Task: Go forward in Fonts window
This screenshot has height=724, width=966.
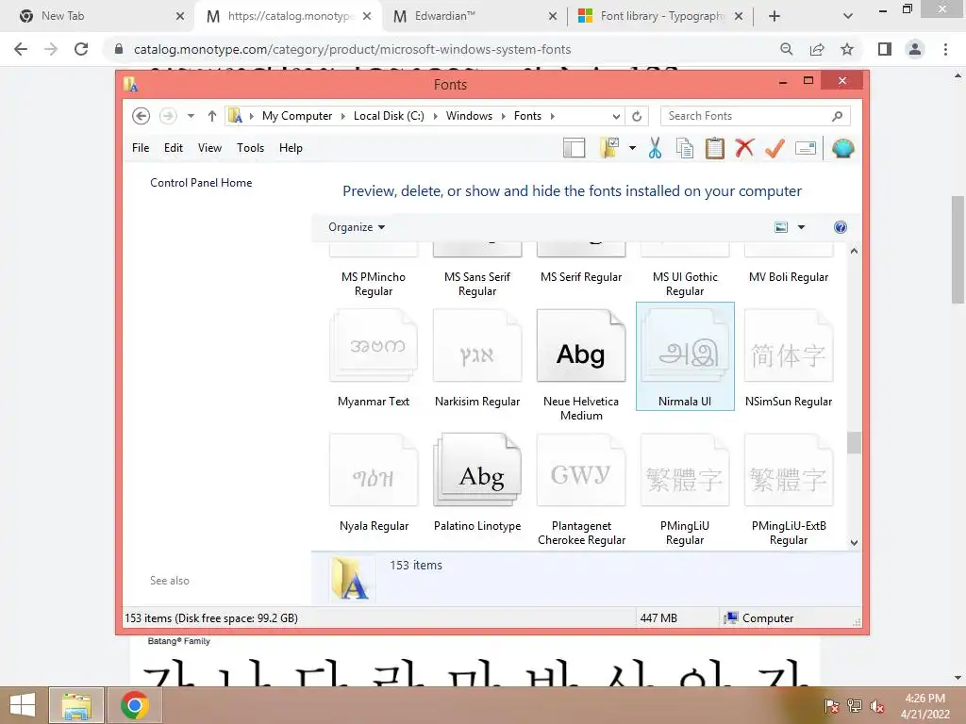Action: click(x=168, y=116)
